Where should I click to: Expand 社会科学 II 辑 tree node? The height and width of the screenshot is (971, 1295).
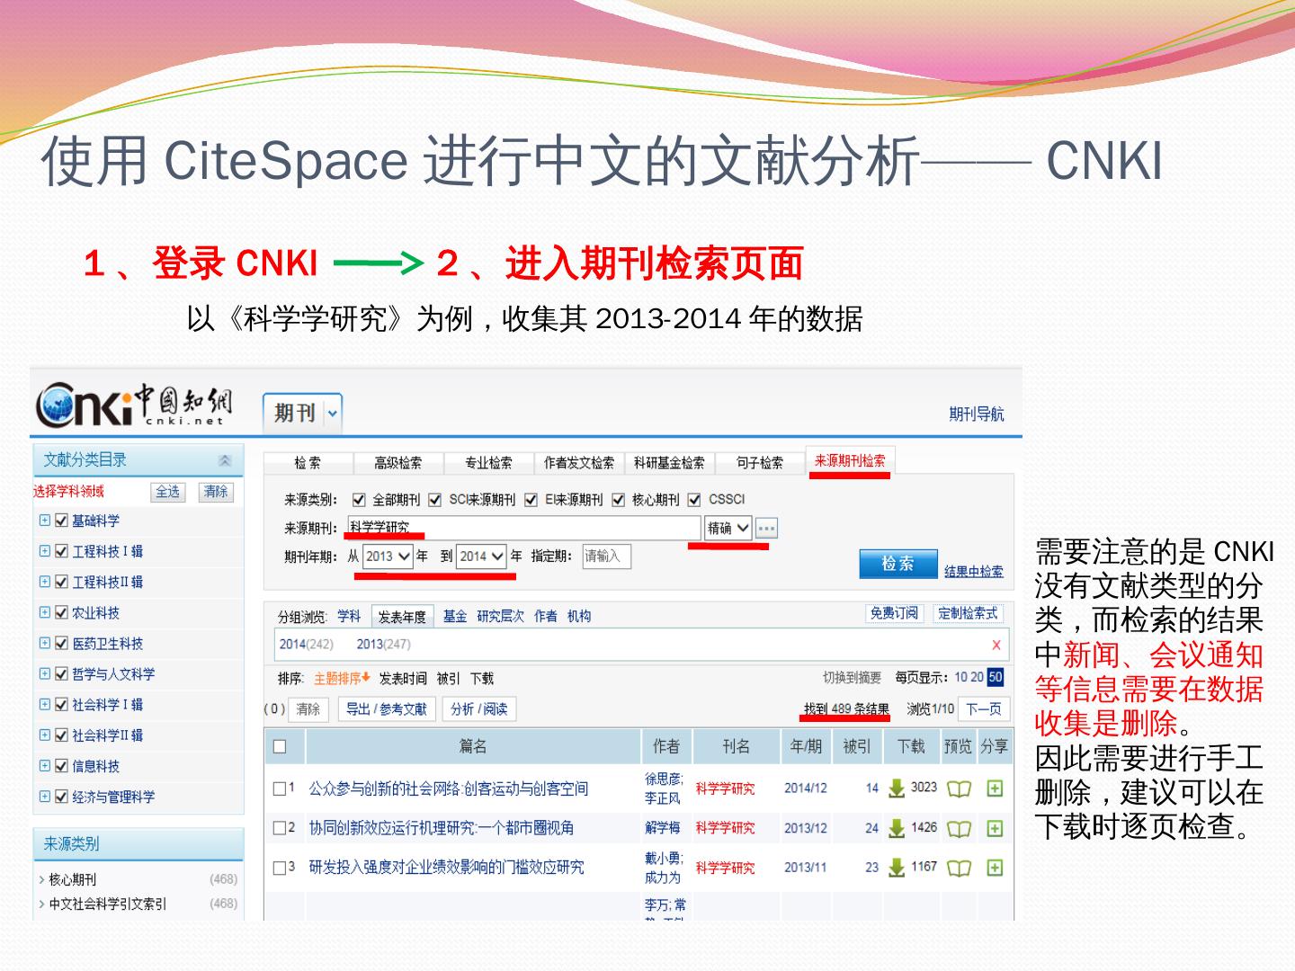point(44,735)
